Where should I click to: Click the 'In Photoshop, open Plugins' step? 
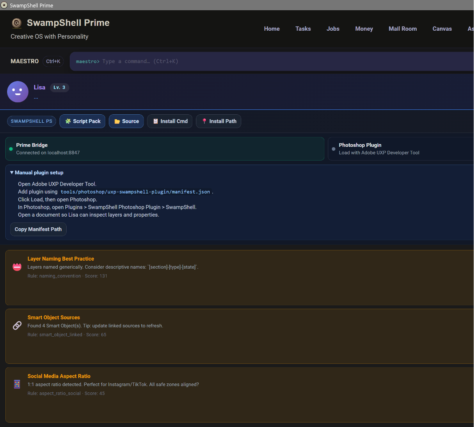pyautogui.click(x=108, y=207)
